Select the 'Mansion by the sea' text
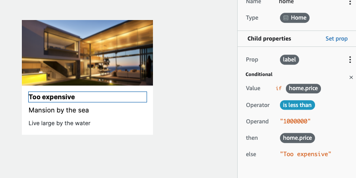356x178 pixels. (59, 110)
